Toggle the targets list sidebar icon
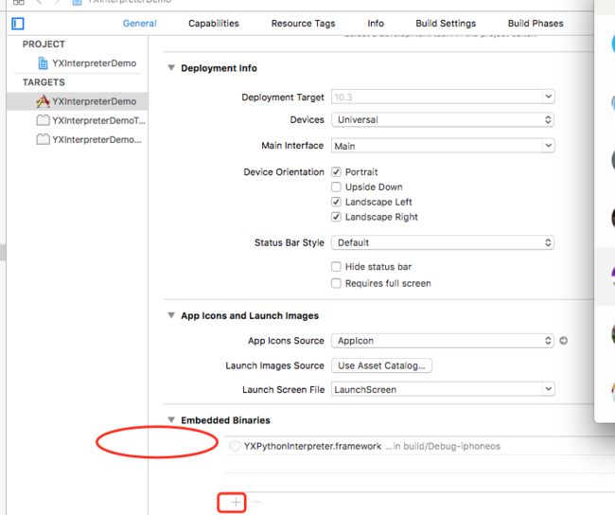The width and height of the screenshot is (615, 515). 18,24
